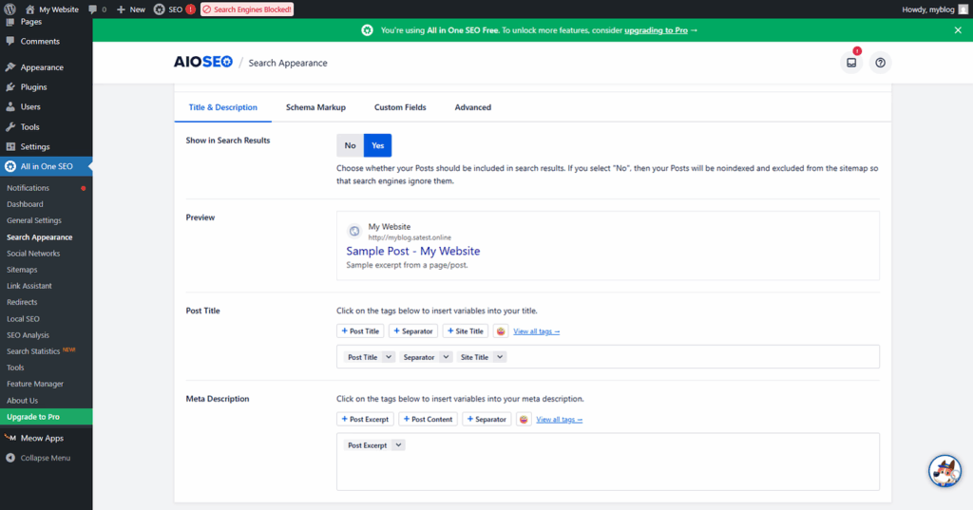Screen dimensions: 973x510
Task: Expand the Site Title tag dropdown
Action: point(500,357)
